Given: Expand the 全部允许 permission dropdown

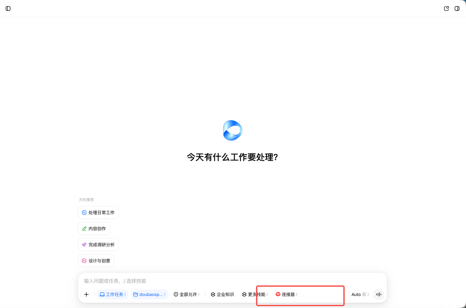Looking at the screenshot, I should [x=187, y=294].
